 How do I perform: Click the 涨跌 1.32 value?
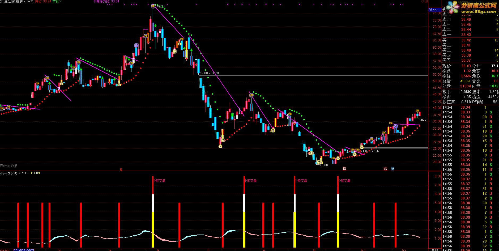click(x=467, y=71)
